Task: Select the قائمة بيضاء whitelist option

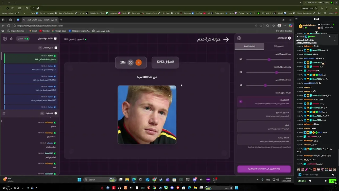Action: coord(264,139)
